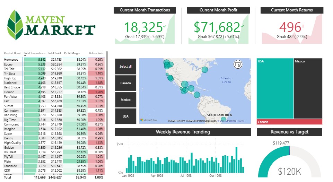Click the Microsoft Bing logo on the map
333x182 pixels.
pos(148,120)
